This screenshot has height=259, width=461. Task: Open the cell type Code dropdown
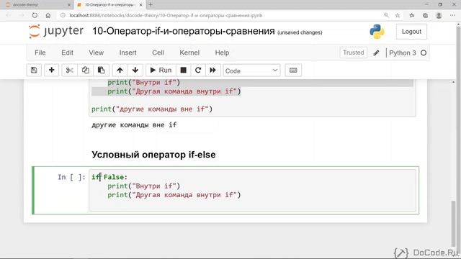tap(251, 71)
